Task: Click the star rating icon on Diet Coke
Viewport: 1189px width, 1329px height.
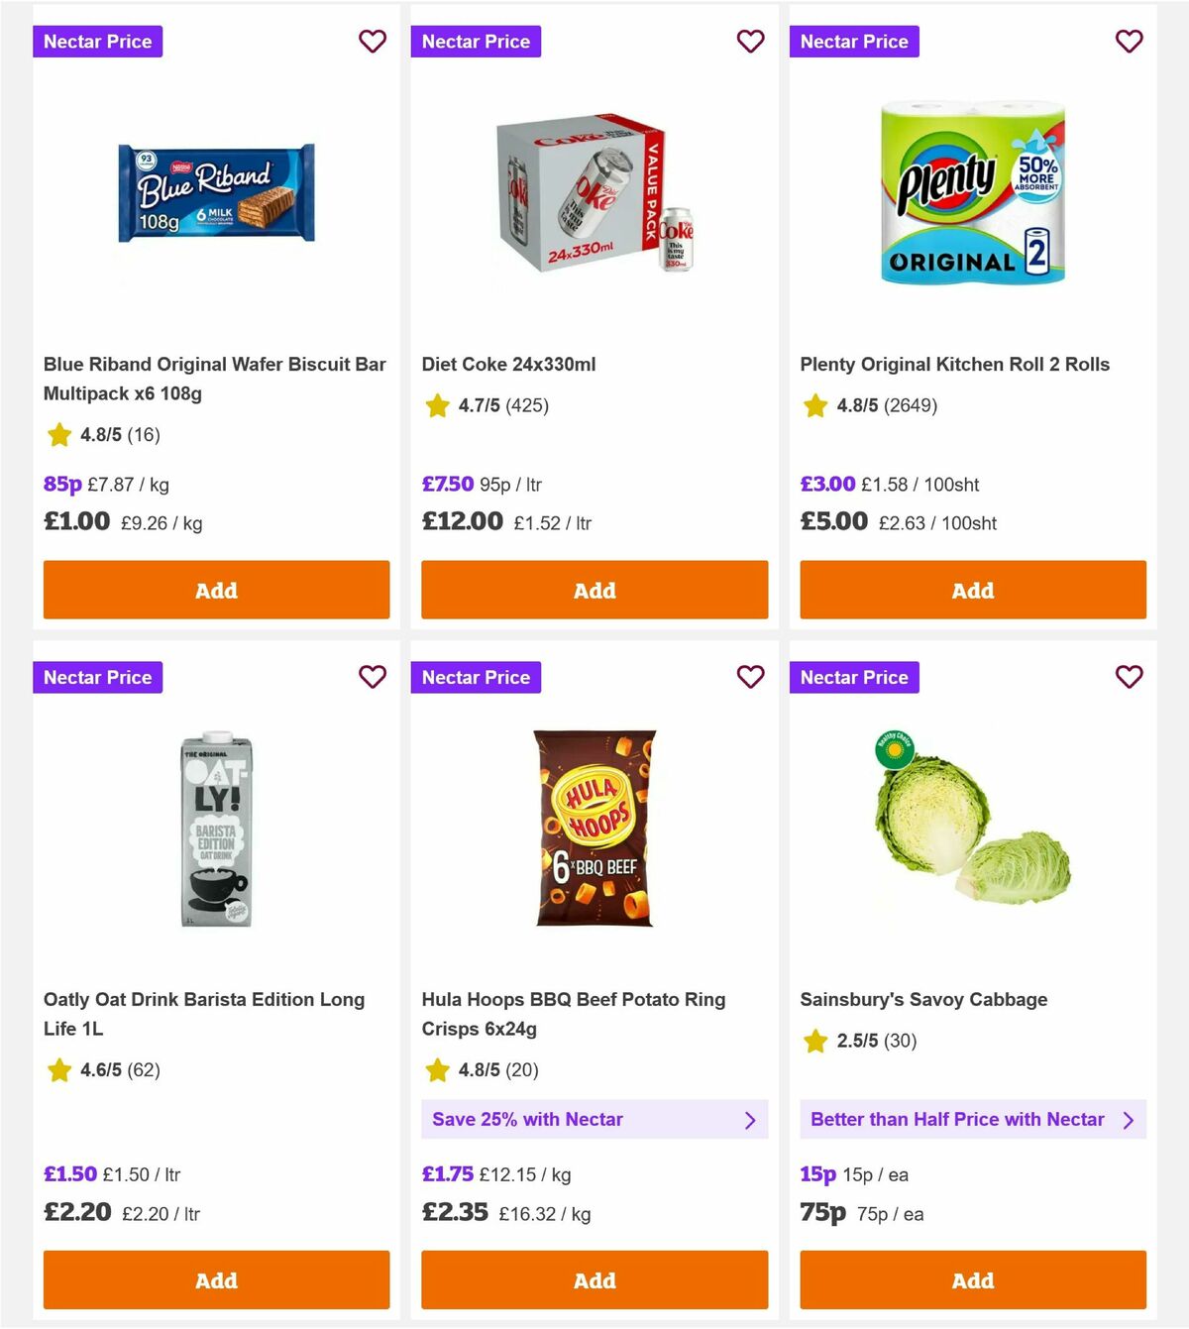Action: pyautogui.click(x=437, y=405)
